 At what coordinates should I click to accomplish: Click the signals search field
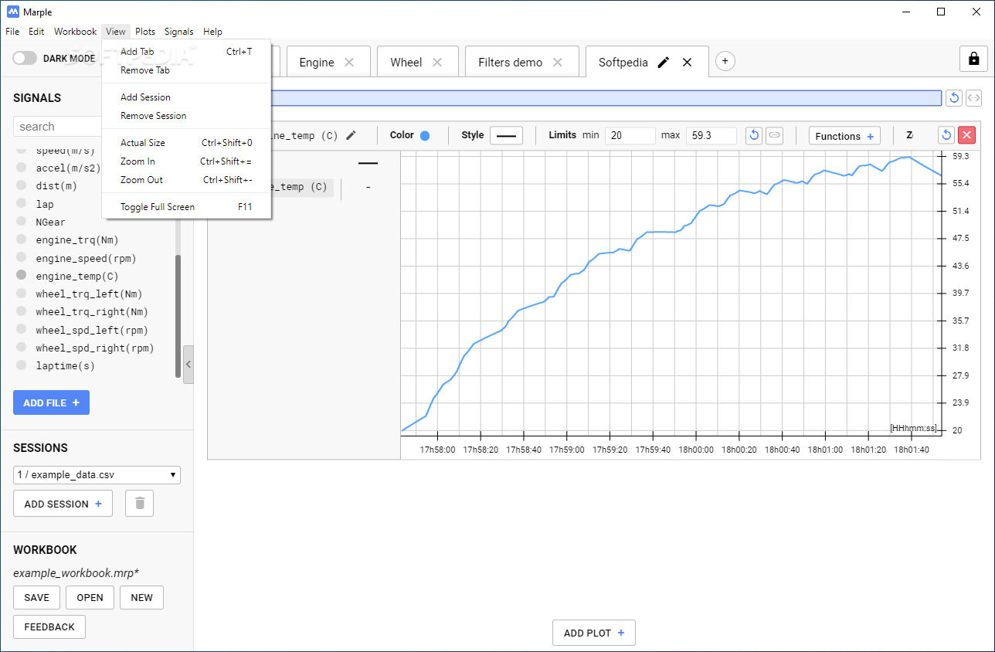click(57, 127)
